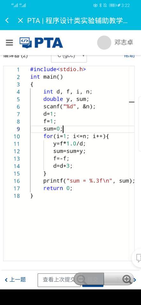The width and height of the screenshot is (141, 305).
Task: Tap the zoom-out magnifier icon
Action: 82,280
